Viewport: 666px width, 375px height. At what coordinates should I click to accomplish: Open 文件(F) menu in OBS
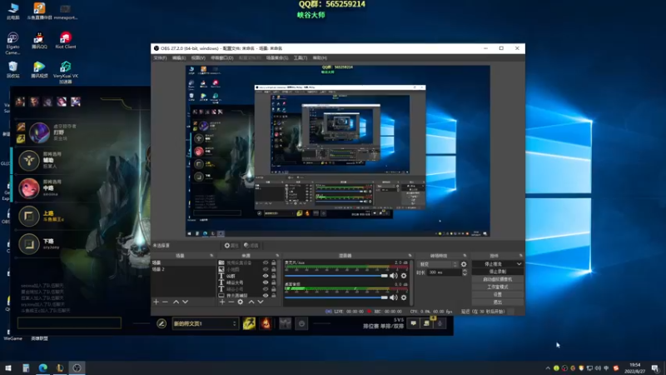(x=160, y=57)
